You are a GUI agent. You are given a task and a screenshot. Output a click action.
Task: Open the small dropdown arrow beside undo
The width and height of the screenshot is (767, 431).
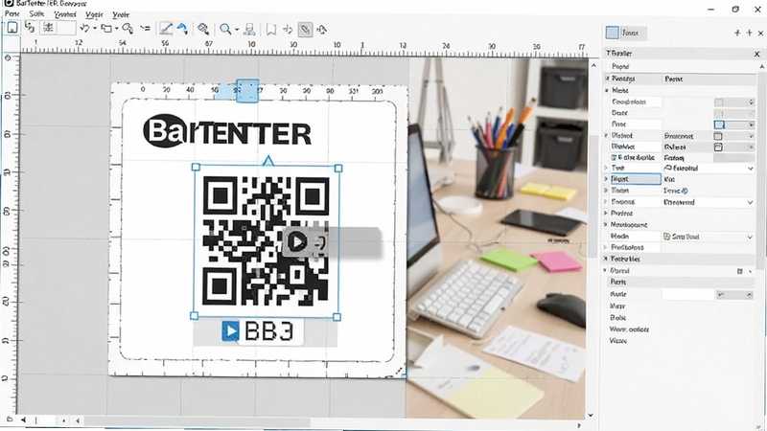[95, 29]
